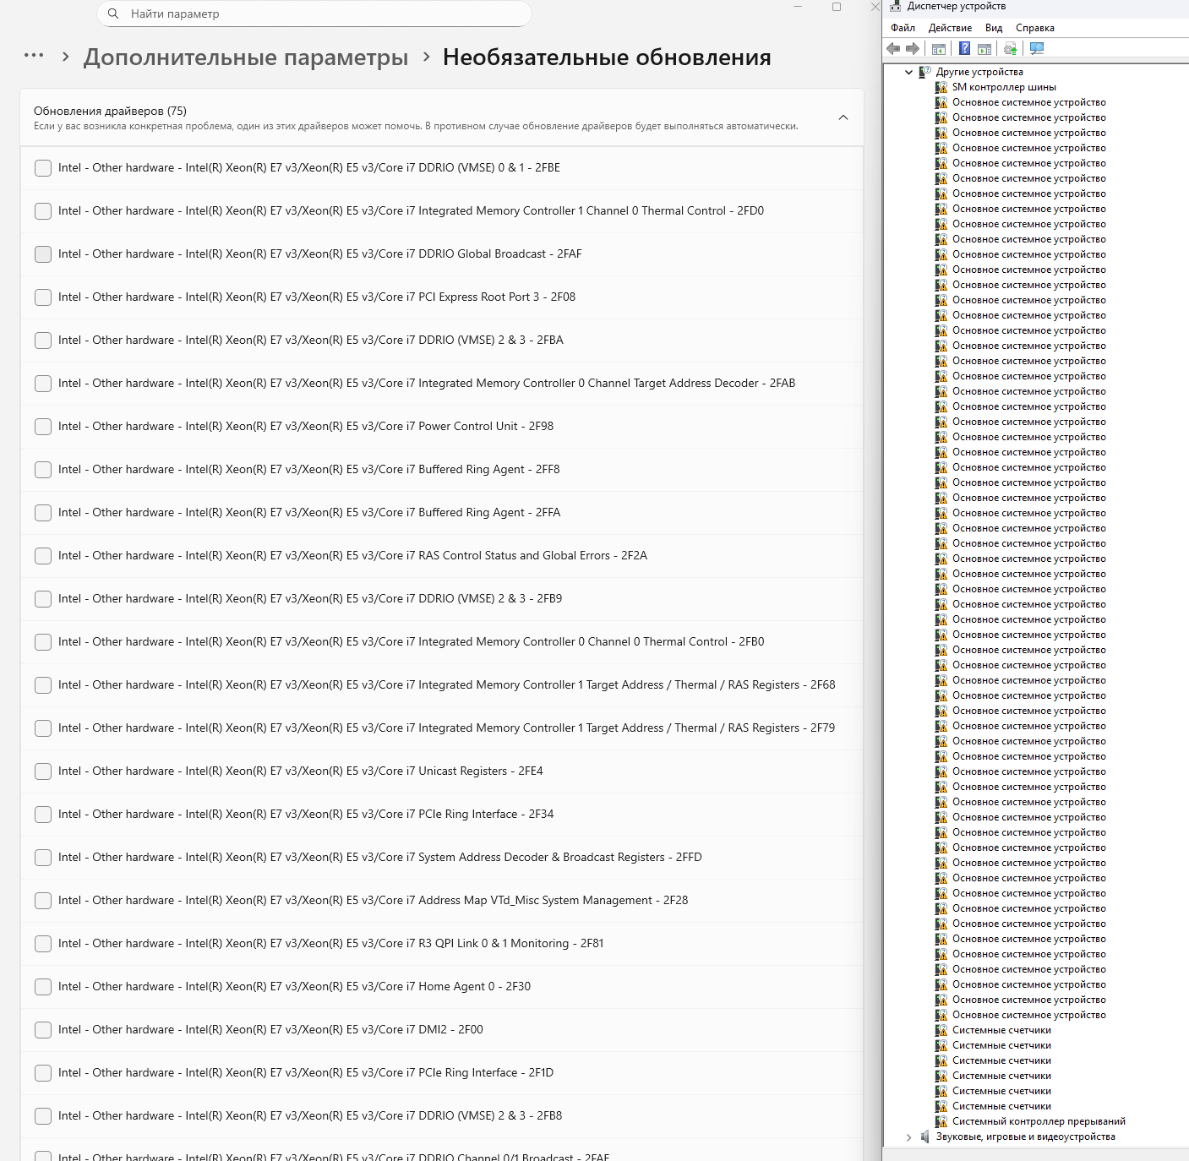Image resolution: width=1189 pixels, height=1161 pixels.
Task: Click the Forward arrow in Device Manager toolbar
Action: click(913, 49)
